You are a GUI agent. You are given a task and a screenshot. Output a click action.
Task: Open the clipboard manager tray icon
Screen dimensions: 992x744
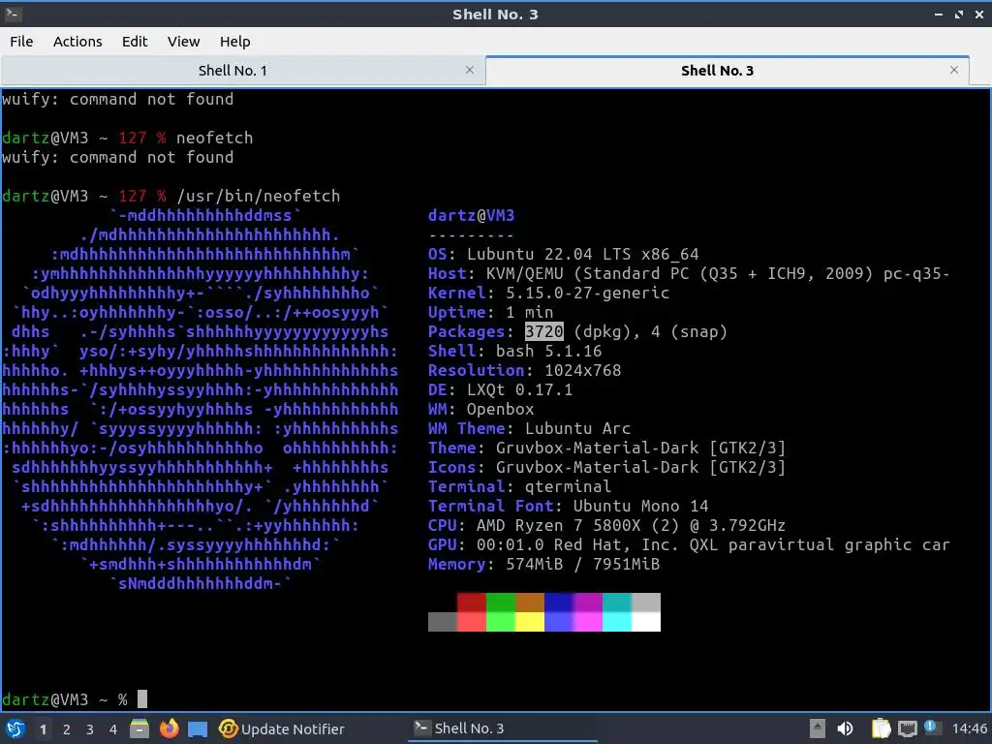point(881,728)
